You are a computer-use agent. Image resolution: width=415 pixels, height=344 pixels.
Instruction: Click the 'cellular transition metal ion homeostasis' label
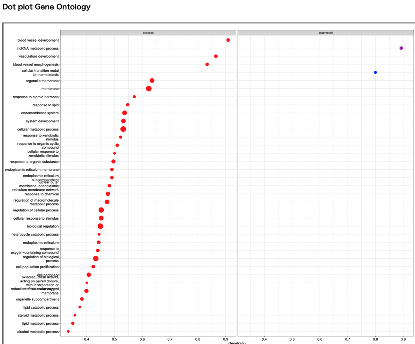pyautogui.click(x=40, y=73)
